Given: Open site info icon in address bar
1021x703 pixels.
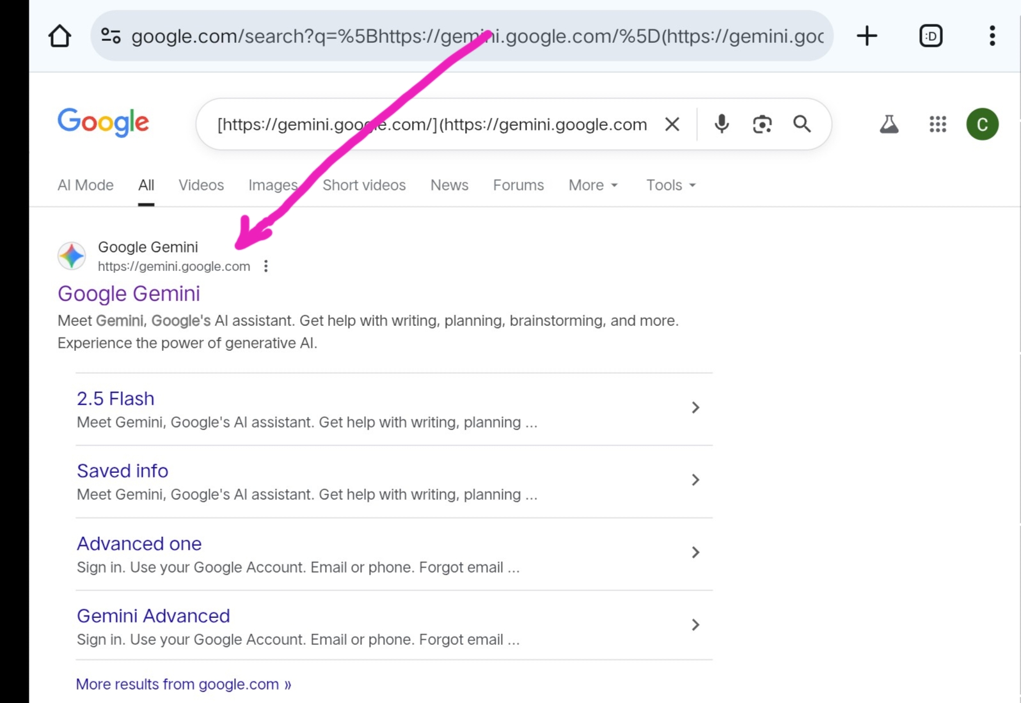Looking at the screenshot, I should click(x=111, y=36).
